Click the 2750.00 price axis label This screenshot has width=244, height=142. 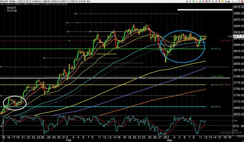[239, 89]
